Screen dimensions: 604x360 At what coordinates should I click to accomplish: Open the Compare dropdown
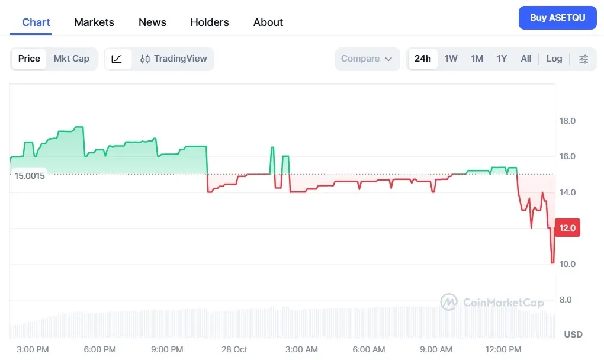367,59
